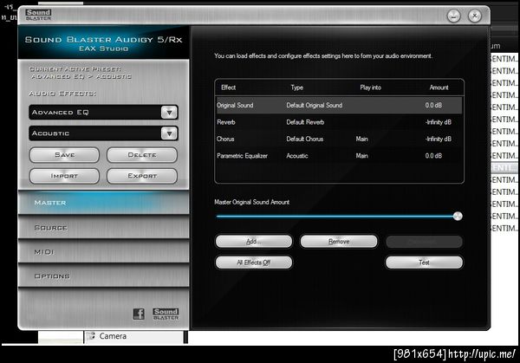
Task: Click the Master Original Sound Amount slider handle
Action: pos(458,216)
